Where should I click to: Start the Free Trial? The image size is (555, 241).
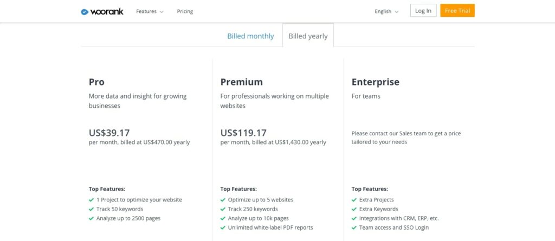click(x=457, y=11)
